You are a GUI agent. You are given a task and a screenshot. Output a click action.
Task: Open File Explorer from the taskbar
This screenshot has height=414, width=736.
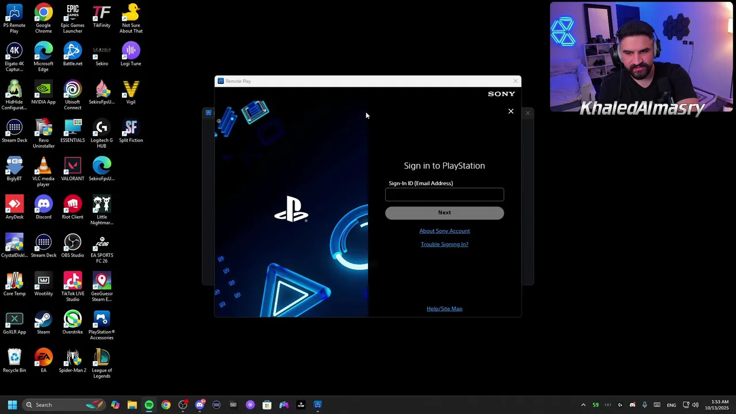tap(132, 405)
